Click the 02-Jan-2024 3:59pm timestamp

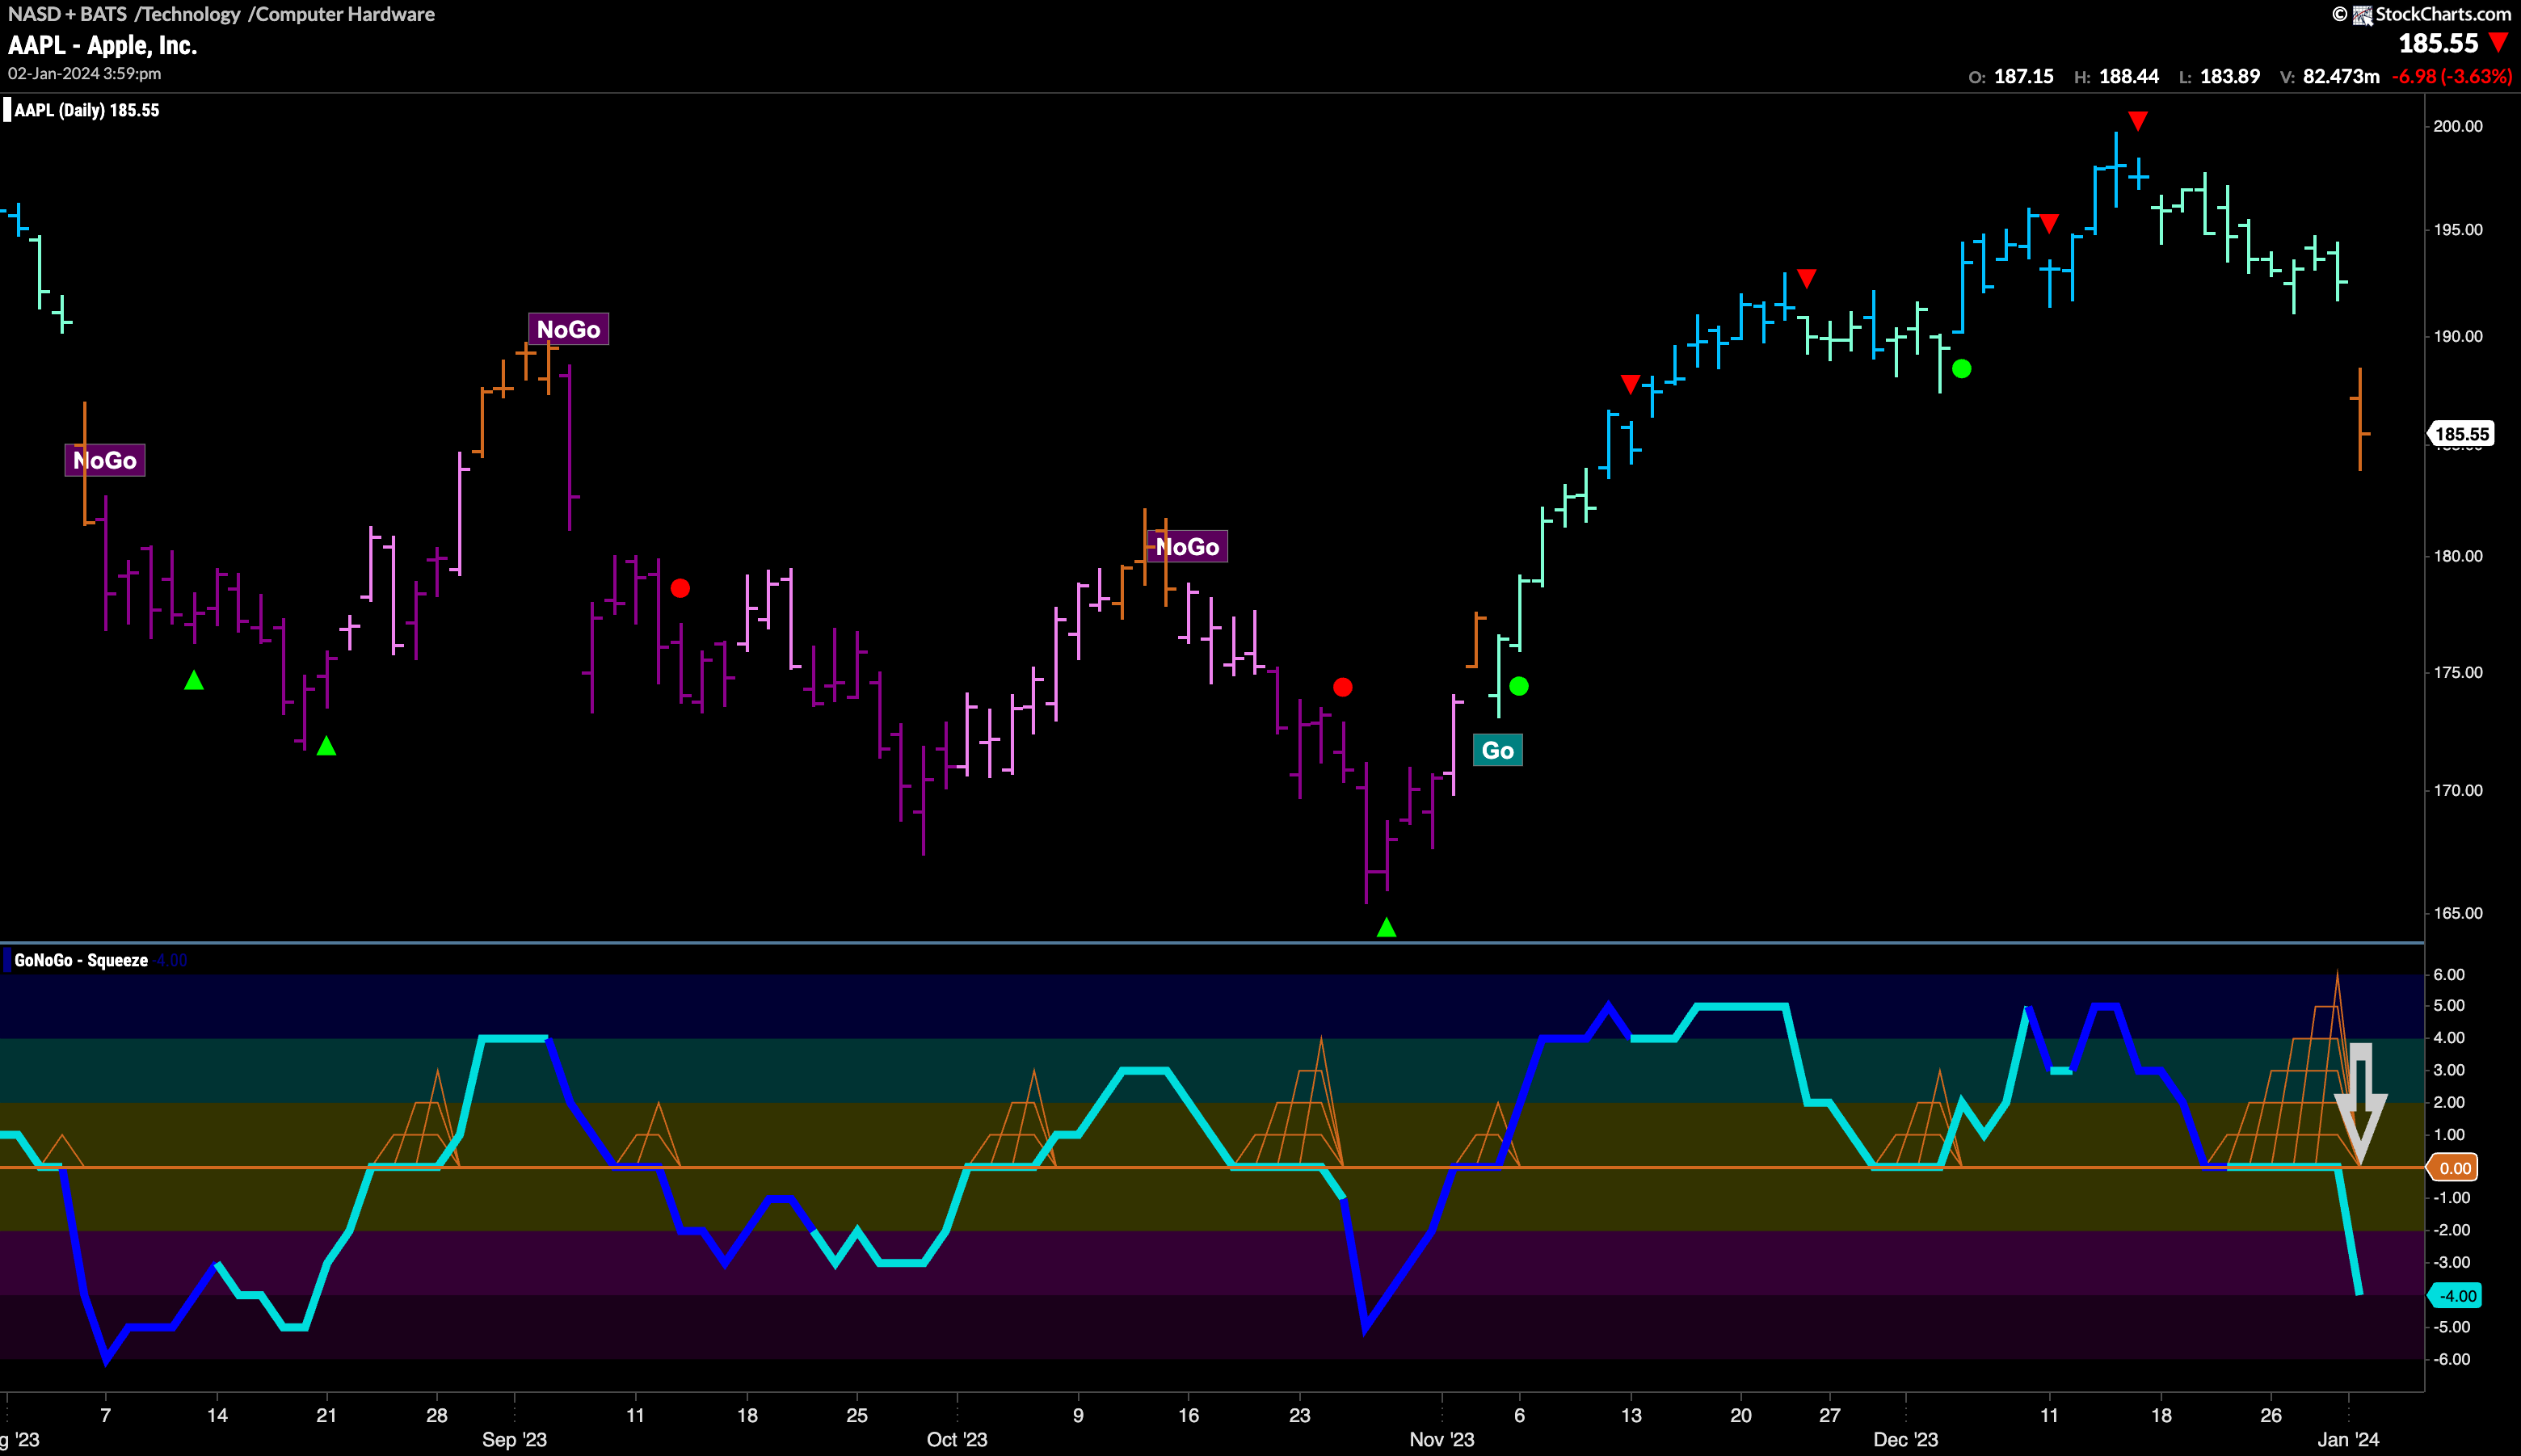click(85, 74)
